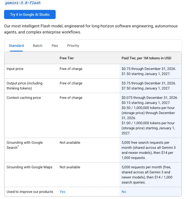Click Free of charge in Input price row
Screen dimensions: 186x199
(71, 69)
